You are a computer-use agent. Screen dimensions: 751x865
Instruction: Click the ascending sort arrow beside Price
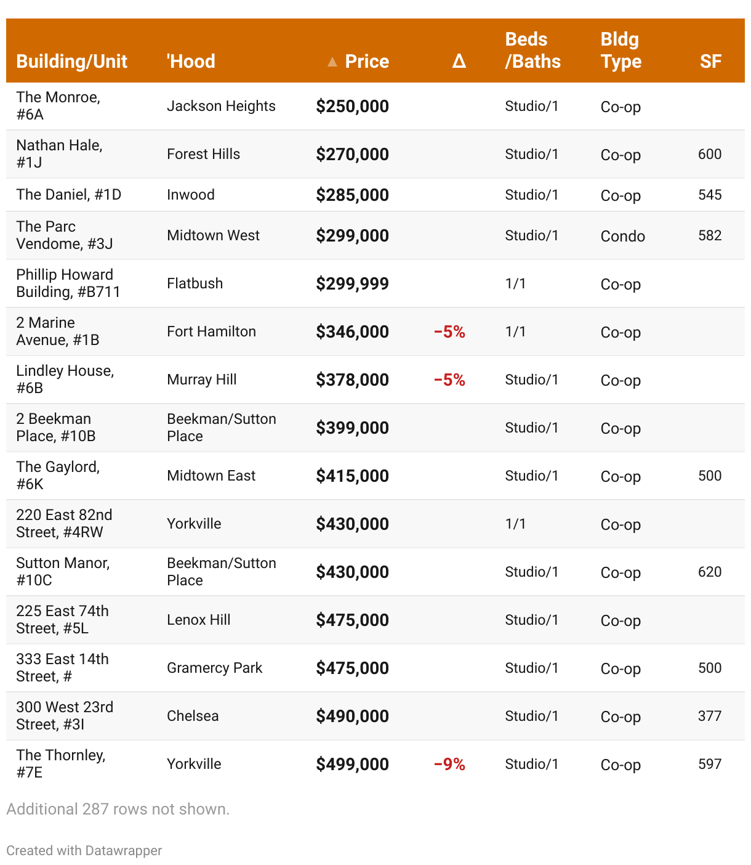pos(332,62)
